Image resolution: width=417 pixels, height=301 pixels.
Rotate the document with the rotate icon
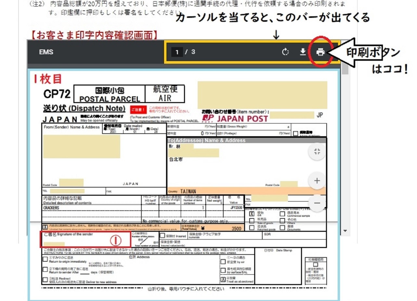coord(285,52)
